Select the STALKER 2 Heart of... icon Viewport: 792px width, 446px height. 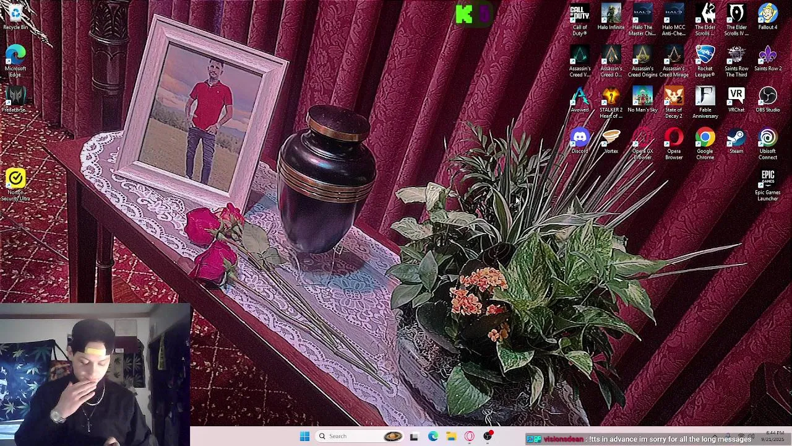(x=611, y=103)
